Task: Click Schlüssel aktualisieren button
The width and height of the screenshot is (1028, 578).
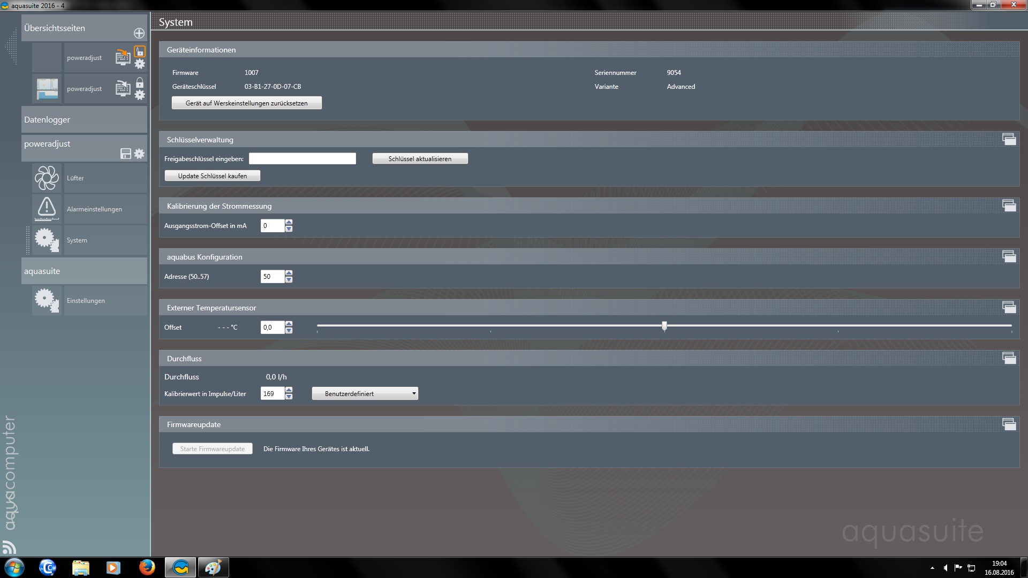Action: [x=420, y=158]
